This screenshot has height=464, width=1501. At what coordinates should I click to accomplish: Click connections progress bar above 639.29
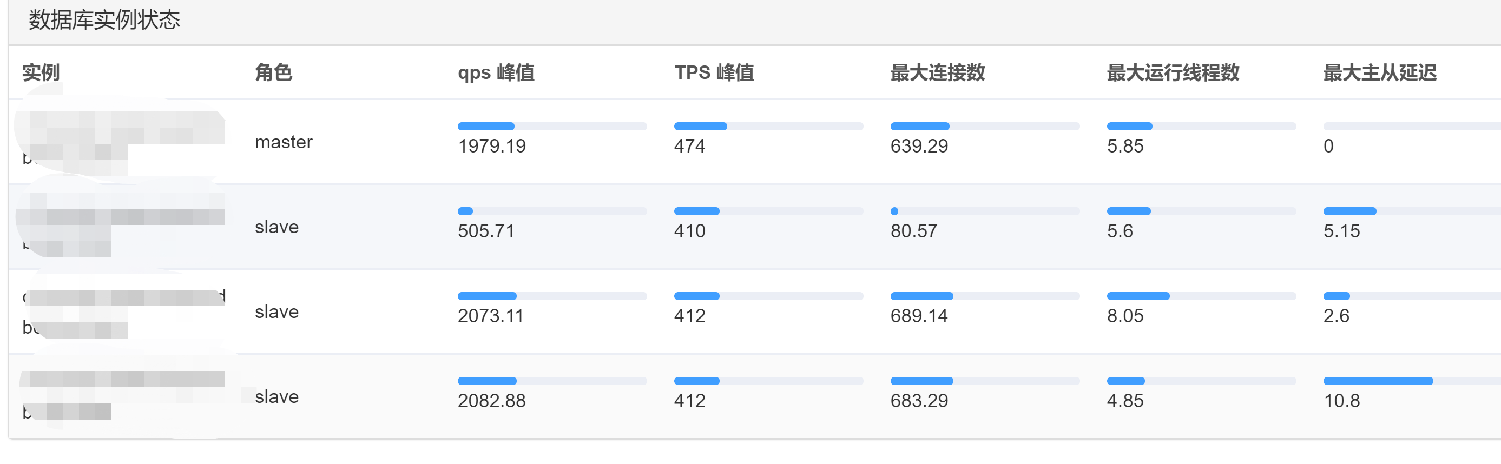click(984, 127)
